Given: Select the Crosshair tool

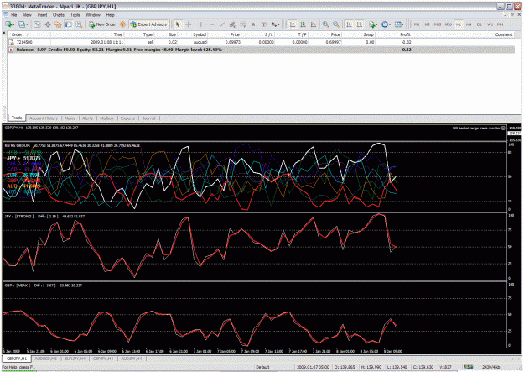Looking at the screenshot, I should (x=189, y=24).
